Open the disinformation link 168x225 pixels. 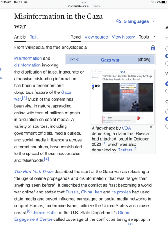[27, 65]
